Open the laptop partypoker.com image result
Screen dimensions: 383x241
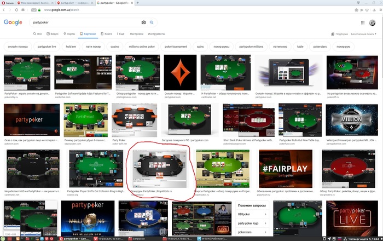click(288, 72)
